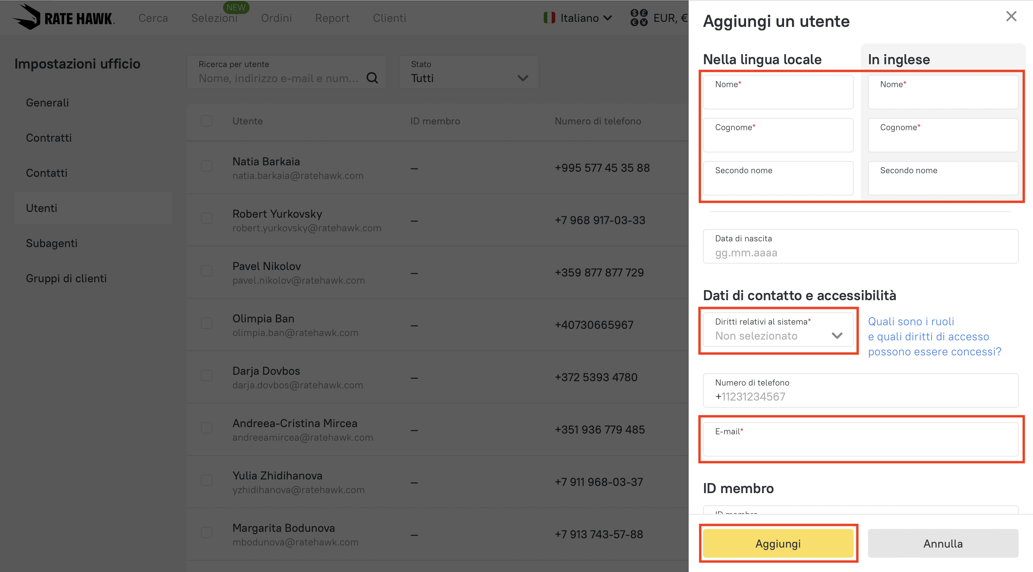The image size is (1033, 572).
Task: Tick the checkbox for Natia Barkaia
Action: pos(207,166)
